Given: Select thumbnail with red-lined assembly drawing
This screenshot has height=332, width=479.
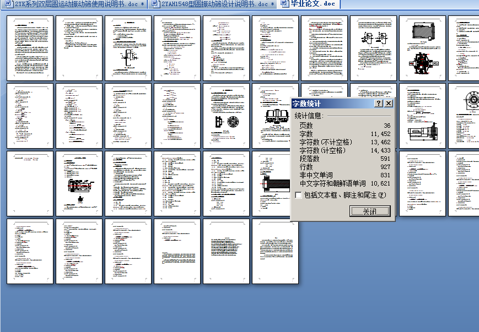Looking at the screenshot, I should (x=79, y=184).
